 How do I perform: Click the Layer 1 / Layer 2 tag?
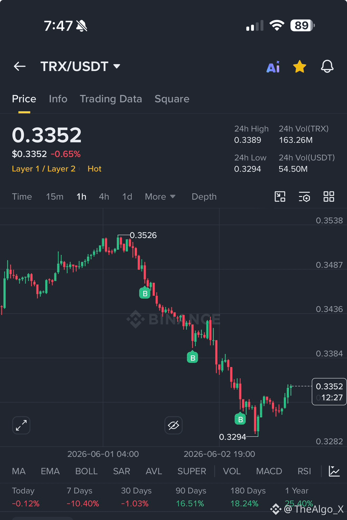point(44,169)
